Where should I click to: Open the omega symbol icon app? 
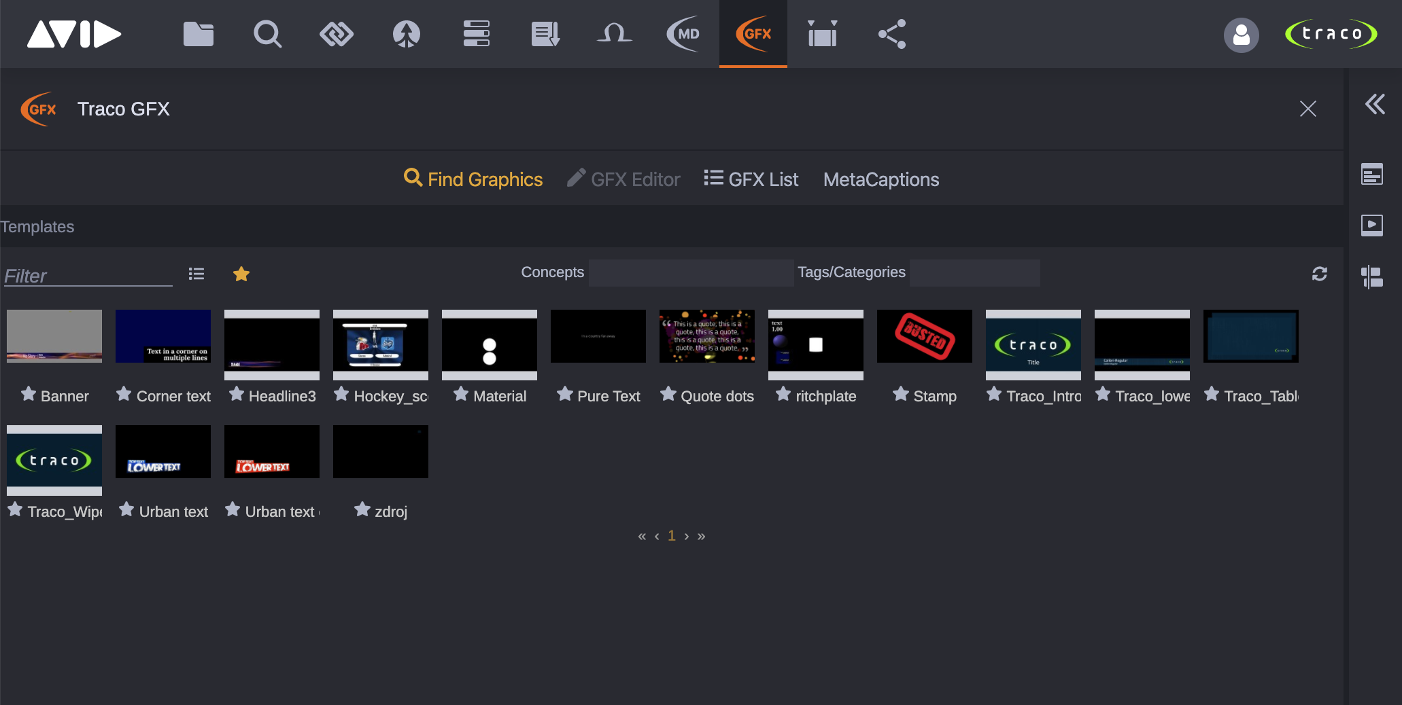point(615,34)
